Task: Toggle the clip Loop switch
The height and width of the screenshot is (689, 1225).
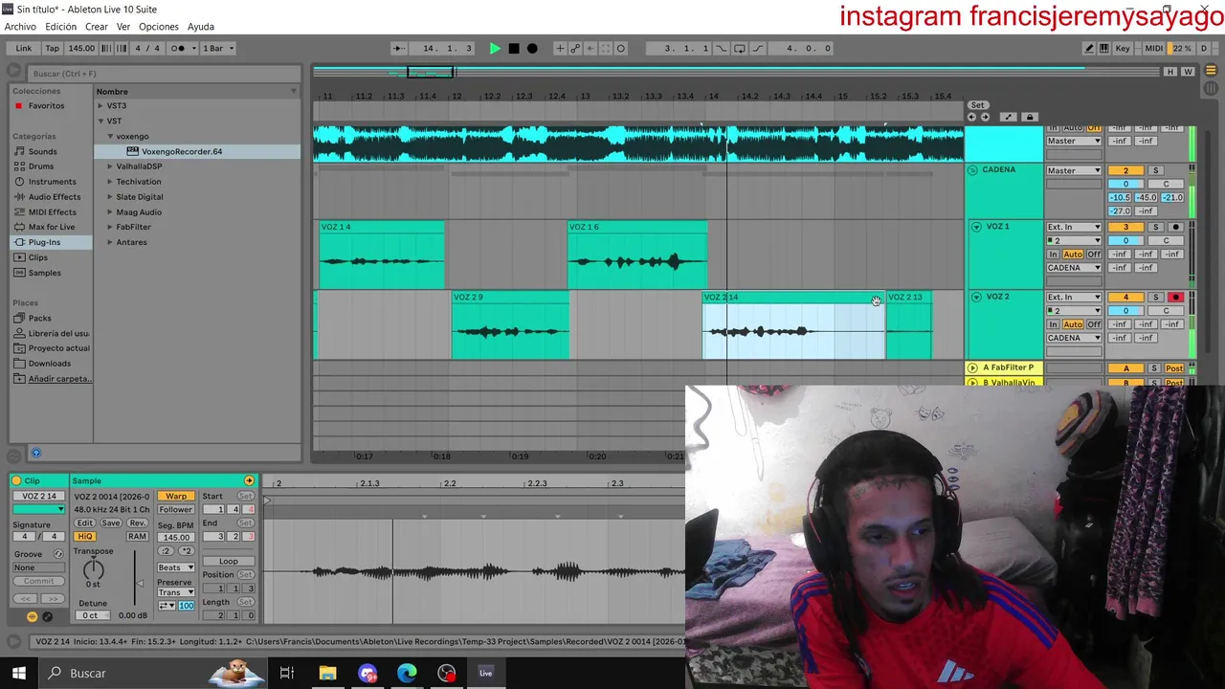Action: [228, 562]
